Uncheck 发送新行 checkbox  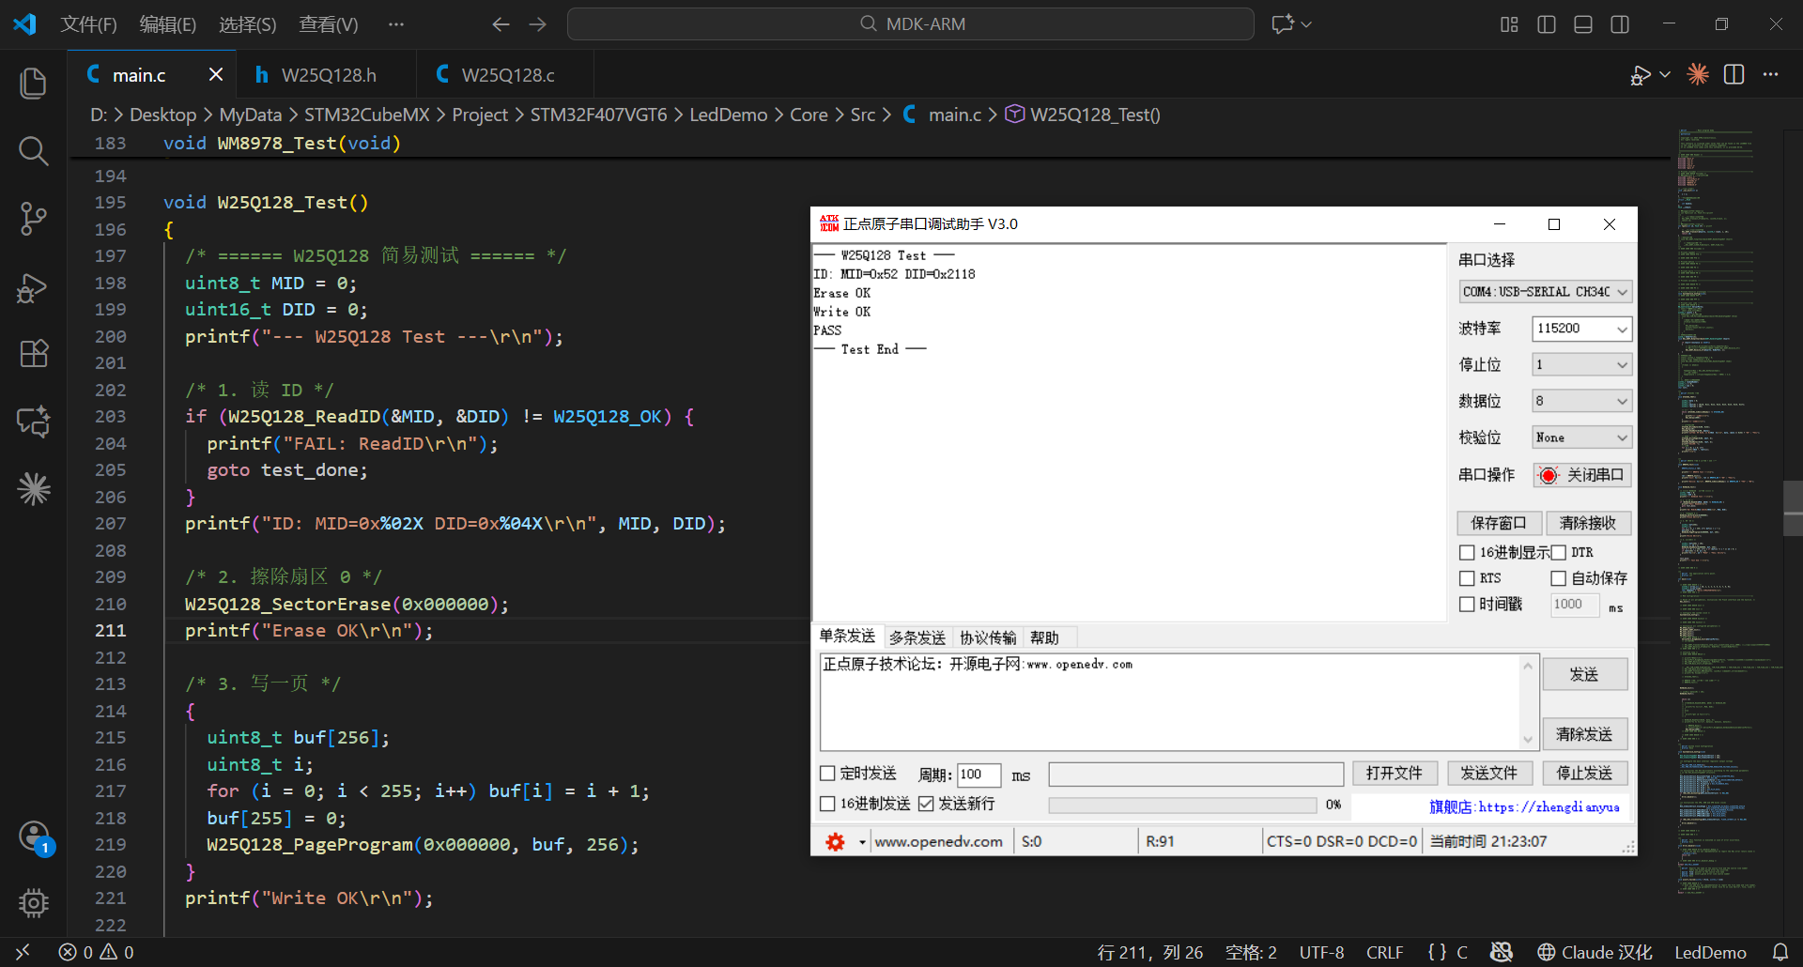click(x=926, y=804)
